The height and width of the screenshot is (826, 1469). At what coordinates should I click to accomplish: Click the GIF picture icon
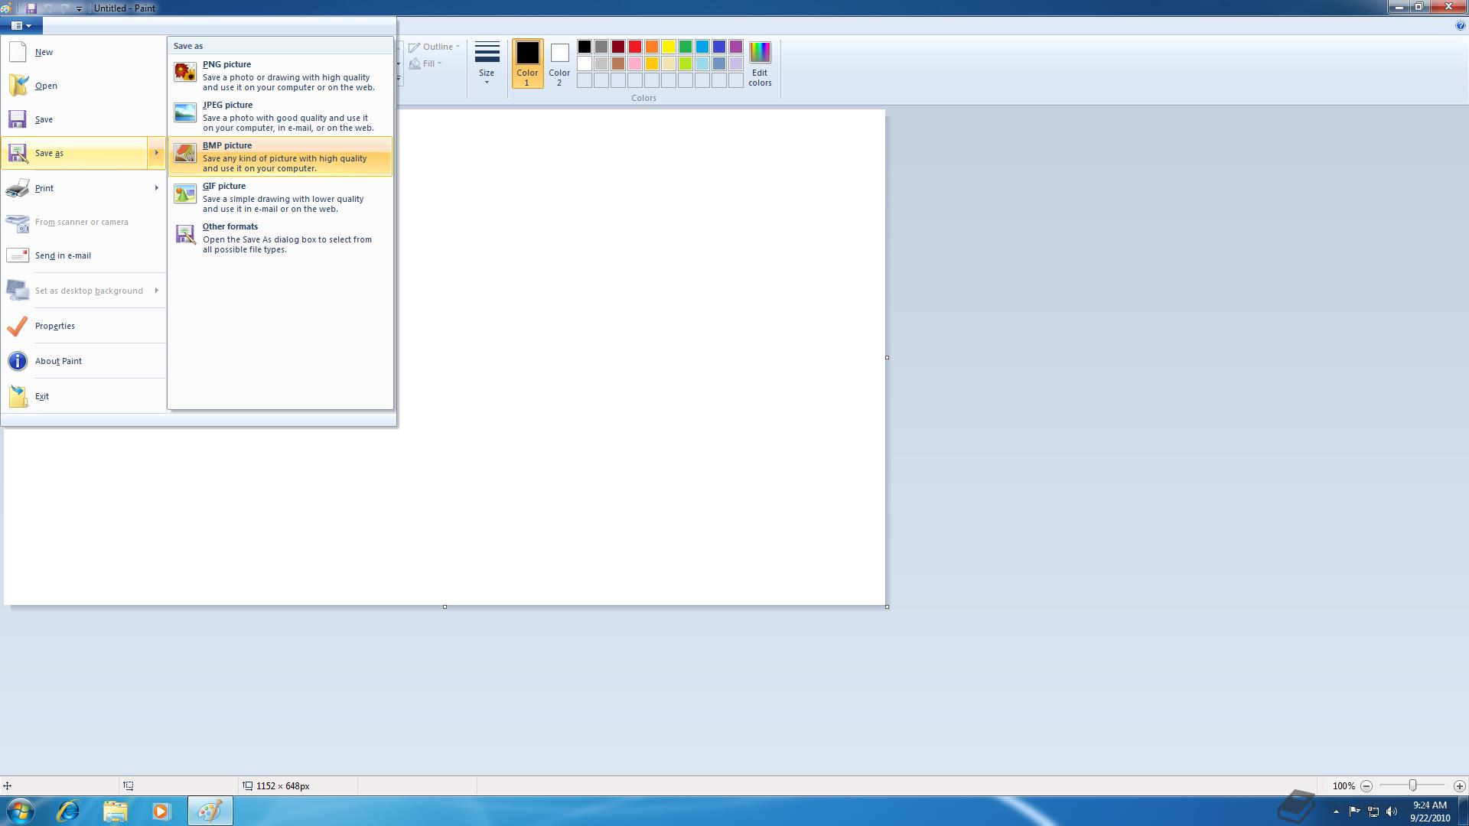pyautogui.click(x=185, y=193)
